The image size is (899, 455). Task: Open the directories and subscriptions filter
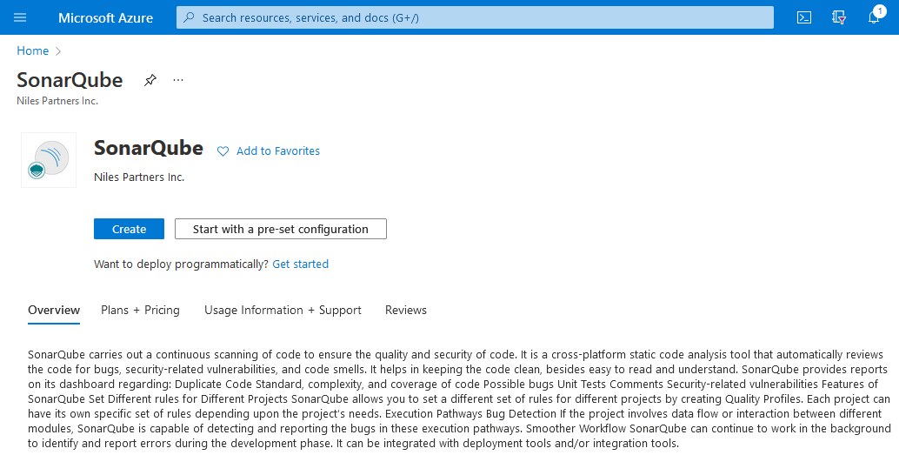tap(839, 17)
